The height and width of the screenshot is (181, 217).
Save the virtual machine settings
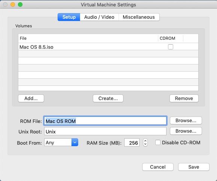point(193,167)
